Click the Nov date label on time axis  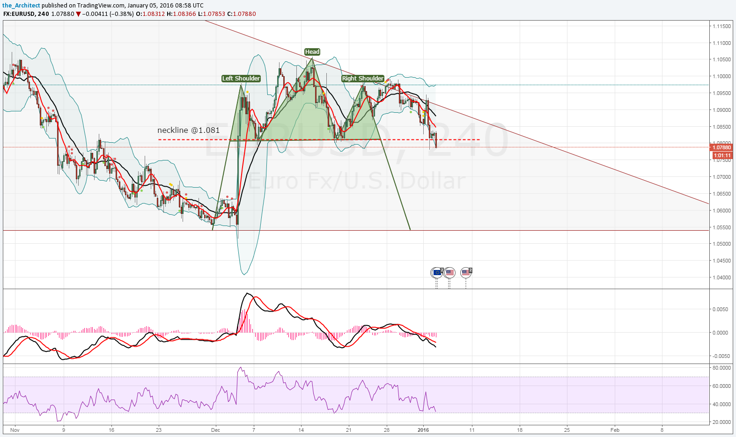click(x=15, y=430)
